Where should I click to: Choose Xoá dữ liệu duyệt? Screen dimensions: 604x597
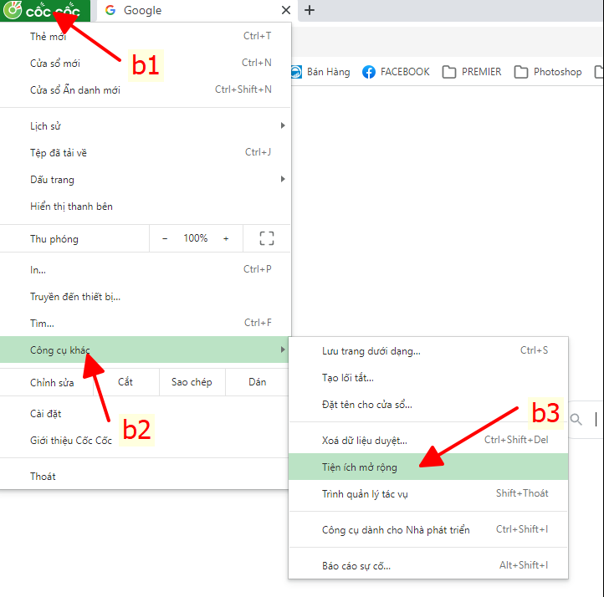tap(365, 440)
